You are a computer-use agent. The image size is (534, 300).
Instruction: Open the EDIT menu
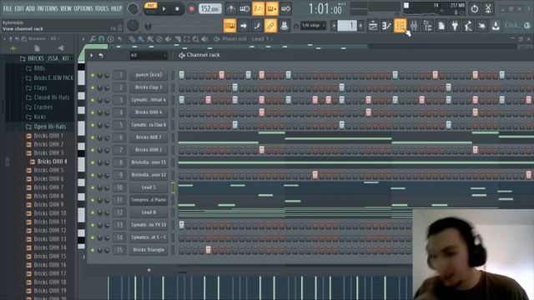(19, 8)
